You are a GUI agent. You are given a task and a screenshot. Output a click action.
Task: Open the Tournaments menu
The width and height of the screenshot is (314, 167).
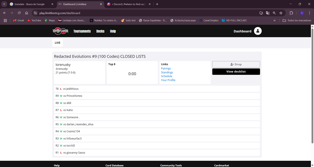coord(82,31)
